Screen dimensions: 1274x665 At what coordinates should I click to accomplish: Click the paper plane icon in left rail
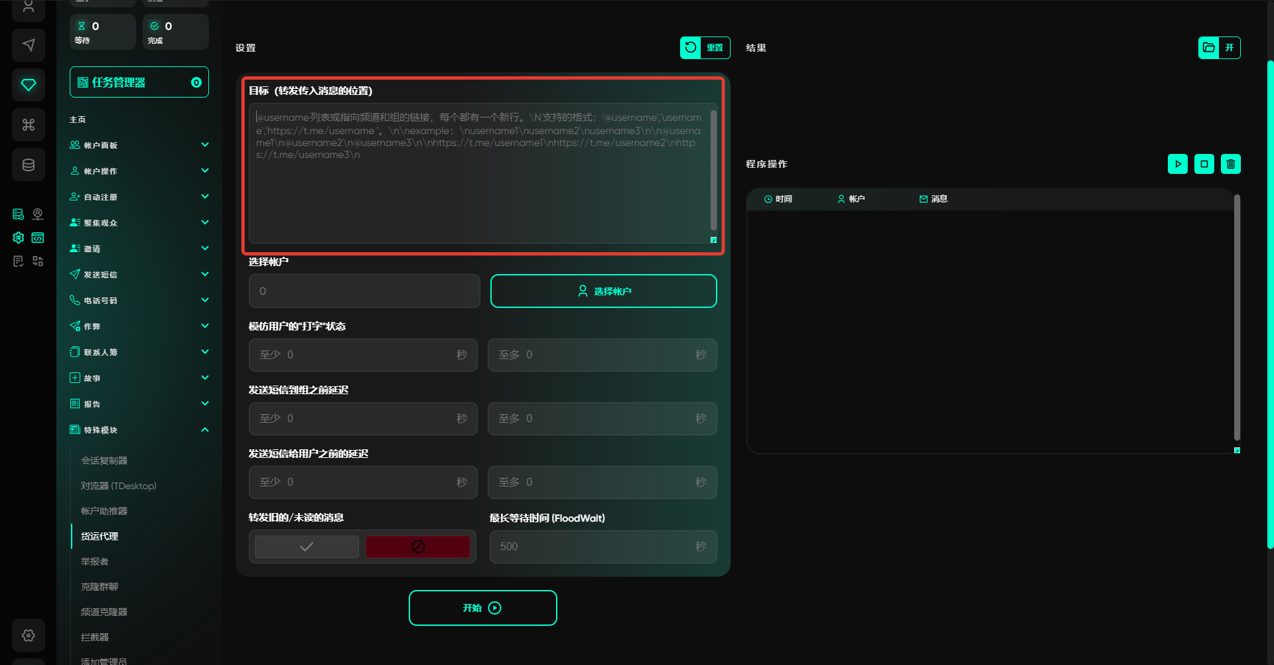29,45
